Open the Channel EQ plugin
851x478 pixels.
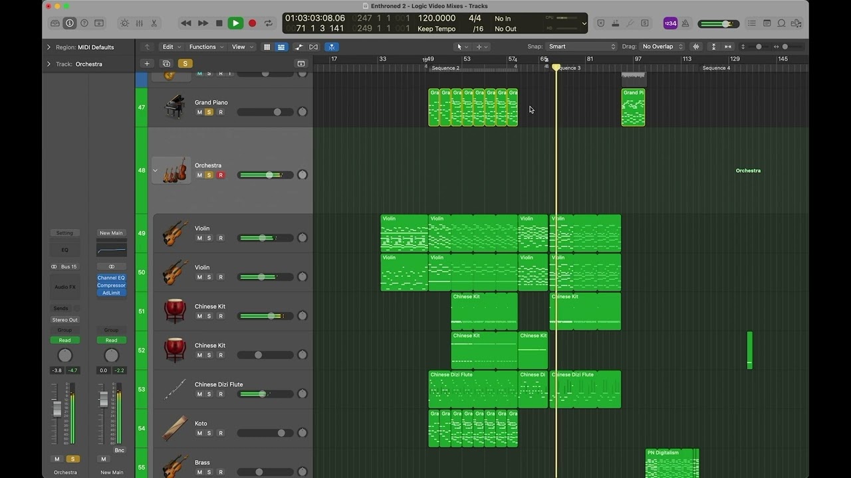pos(111,278)
